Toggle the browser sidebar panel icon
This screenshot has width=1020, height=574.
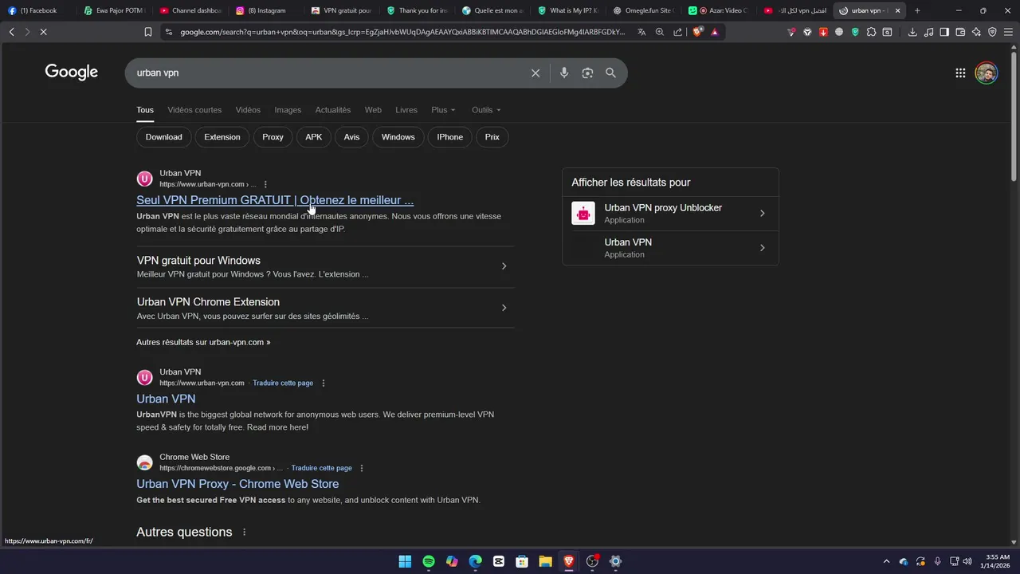click(944, 32)
